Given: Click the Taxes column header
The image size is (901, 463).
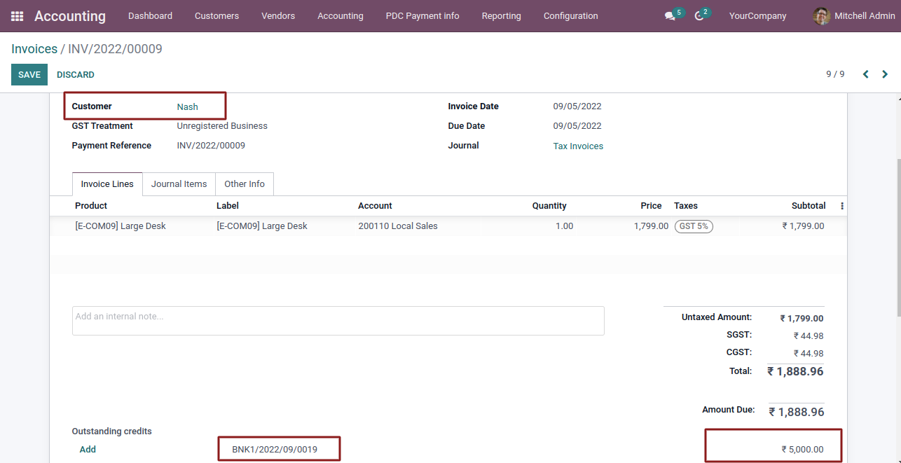Looking at the screenshot, I should point(686,206).
